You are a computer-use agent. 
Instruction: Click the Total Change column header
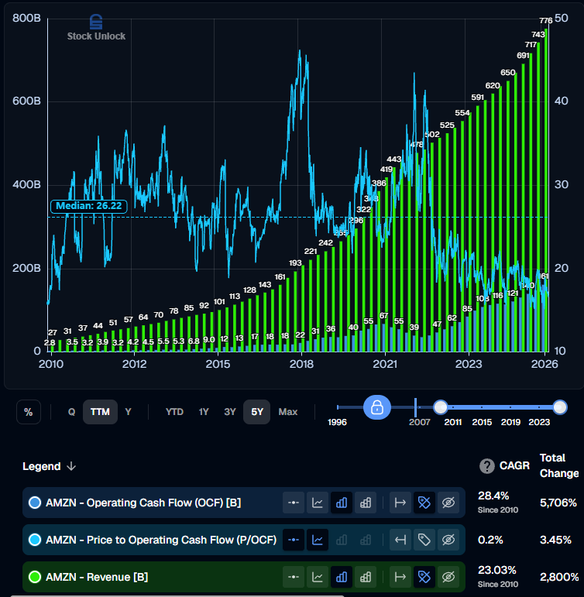coord(559,465)
